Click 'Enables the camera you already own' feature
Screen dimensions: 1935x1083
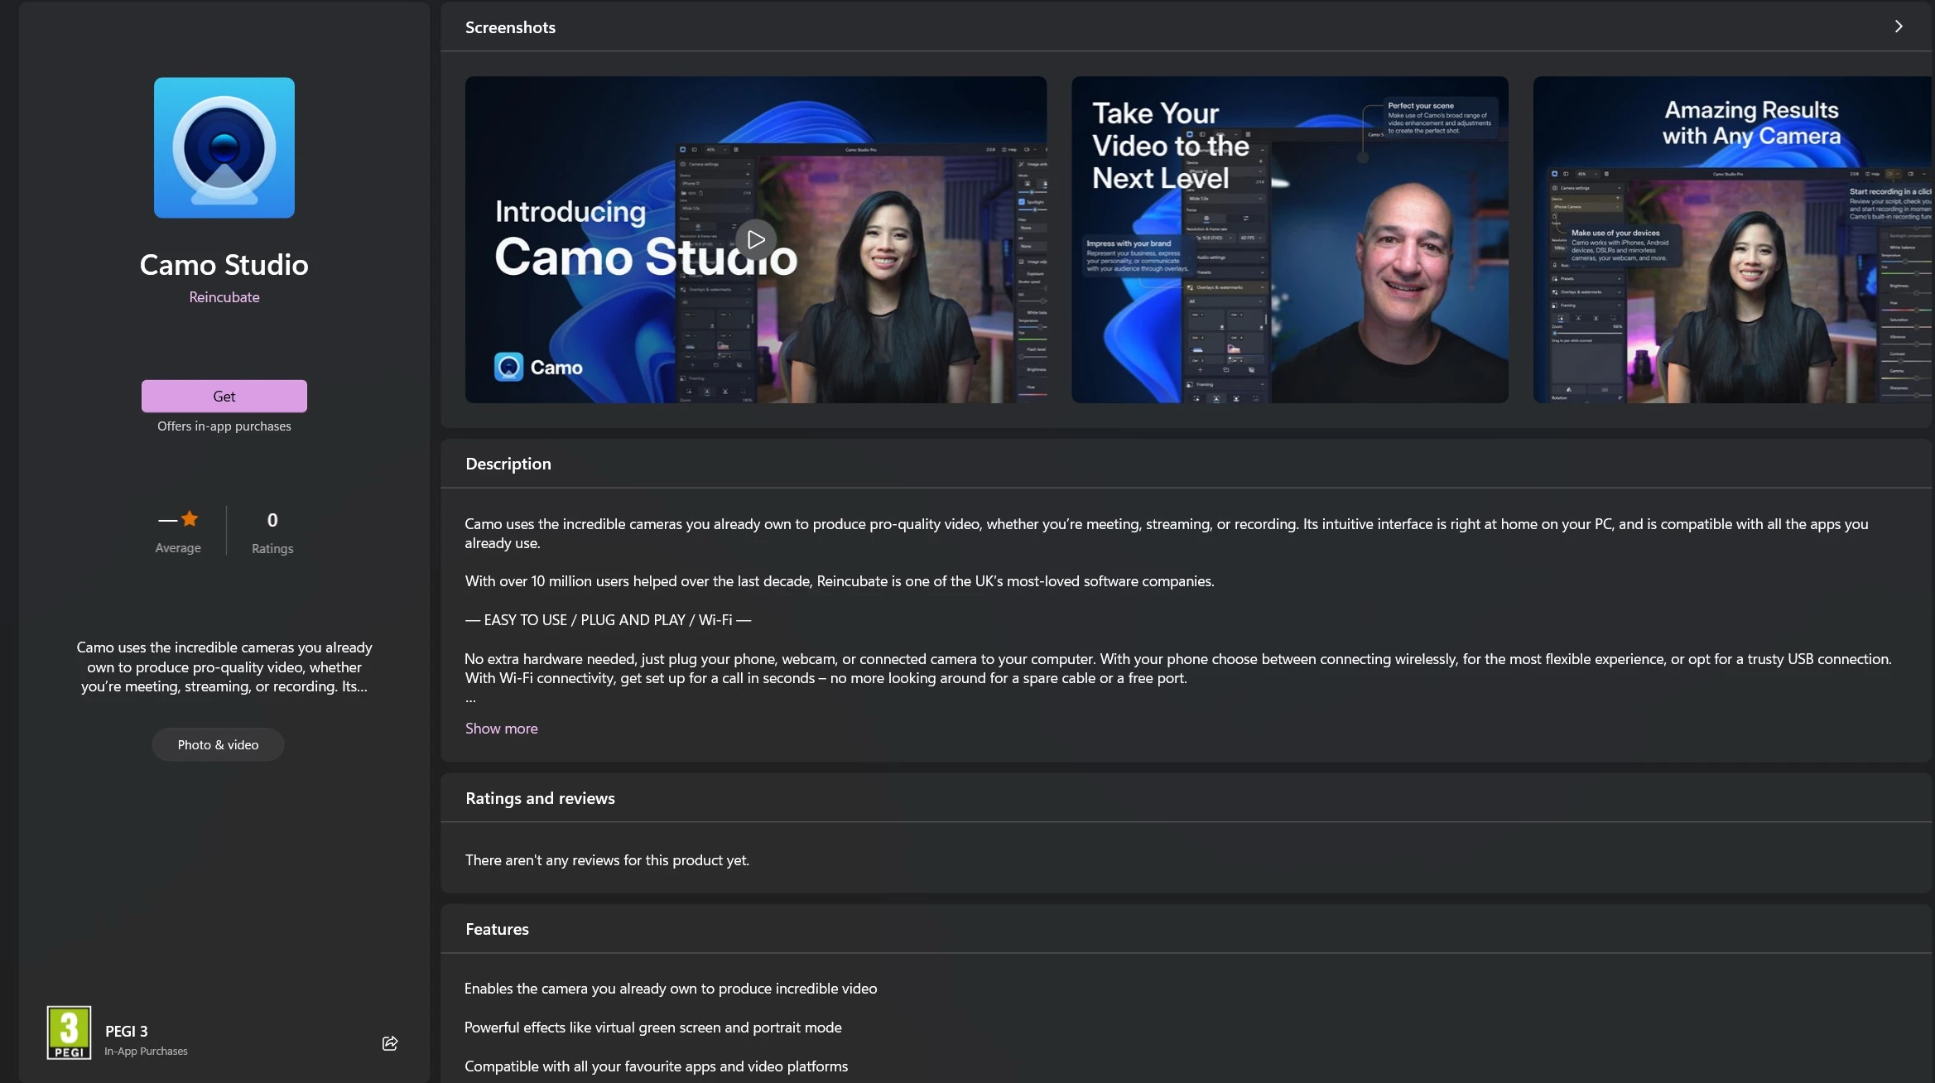pyautogui.click(x=671, y=989)
